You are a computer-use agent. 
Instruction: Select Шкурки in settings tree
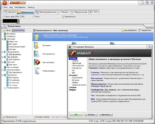[x=73, y=87]
